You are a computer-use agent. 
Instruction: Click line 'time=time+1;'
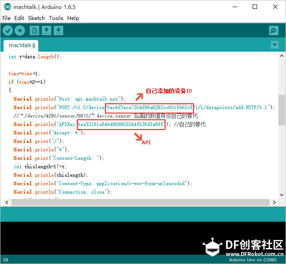pos(24,73)
